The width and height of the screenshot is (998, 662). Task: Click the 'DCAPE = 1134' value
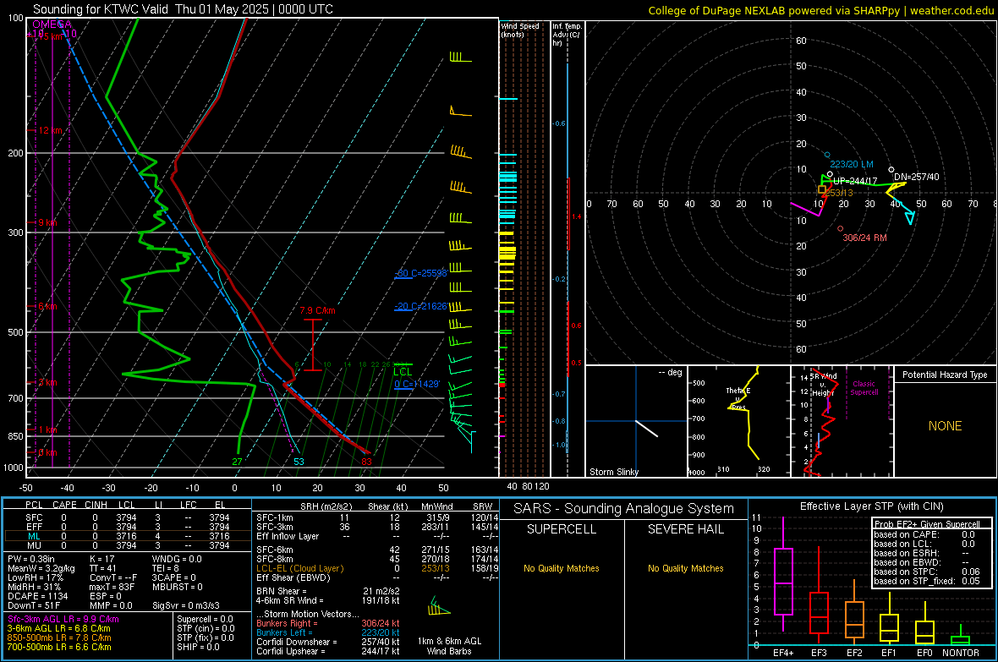pos(37,596)
